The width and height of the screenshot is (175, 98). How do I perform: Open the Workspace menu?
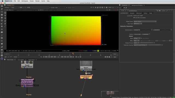[25, 1]
